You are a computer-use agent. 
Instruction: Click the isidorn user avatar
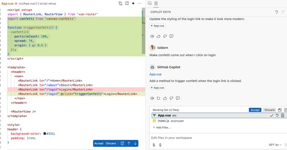point(152,48)
